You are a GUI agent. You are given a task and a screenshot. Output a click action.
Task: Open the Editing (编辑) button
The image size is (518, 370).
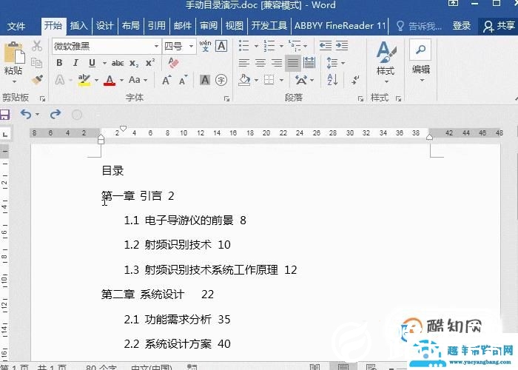coord(420,61)
